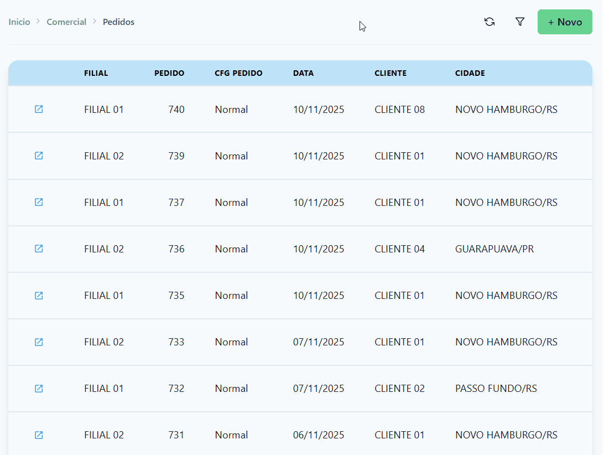Screen dimensions: 604x455
Task: Sort by the CIDADE column header
Action: [x=470, y=73]
